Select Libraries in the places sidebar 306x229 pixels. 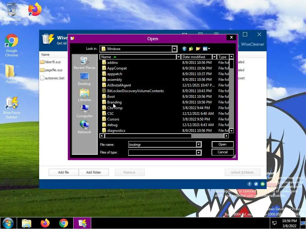(85, 95)
